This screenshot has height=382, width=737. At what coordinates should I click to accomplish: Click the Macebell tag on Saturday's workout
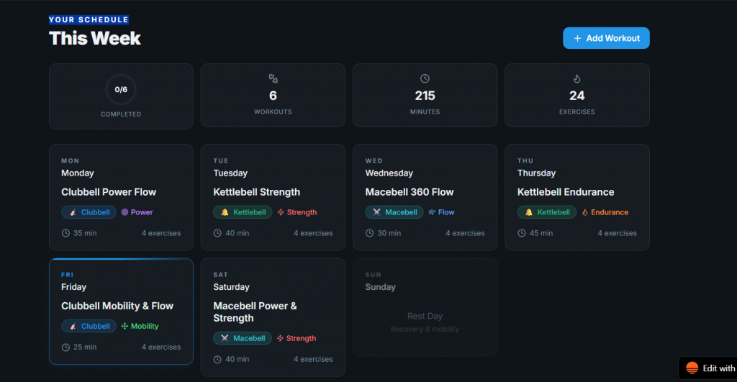point(242,338)
